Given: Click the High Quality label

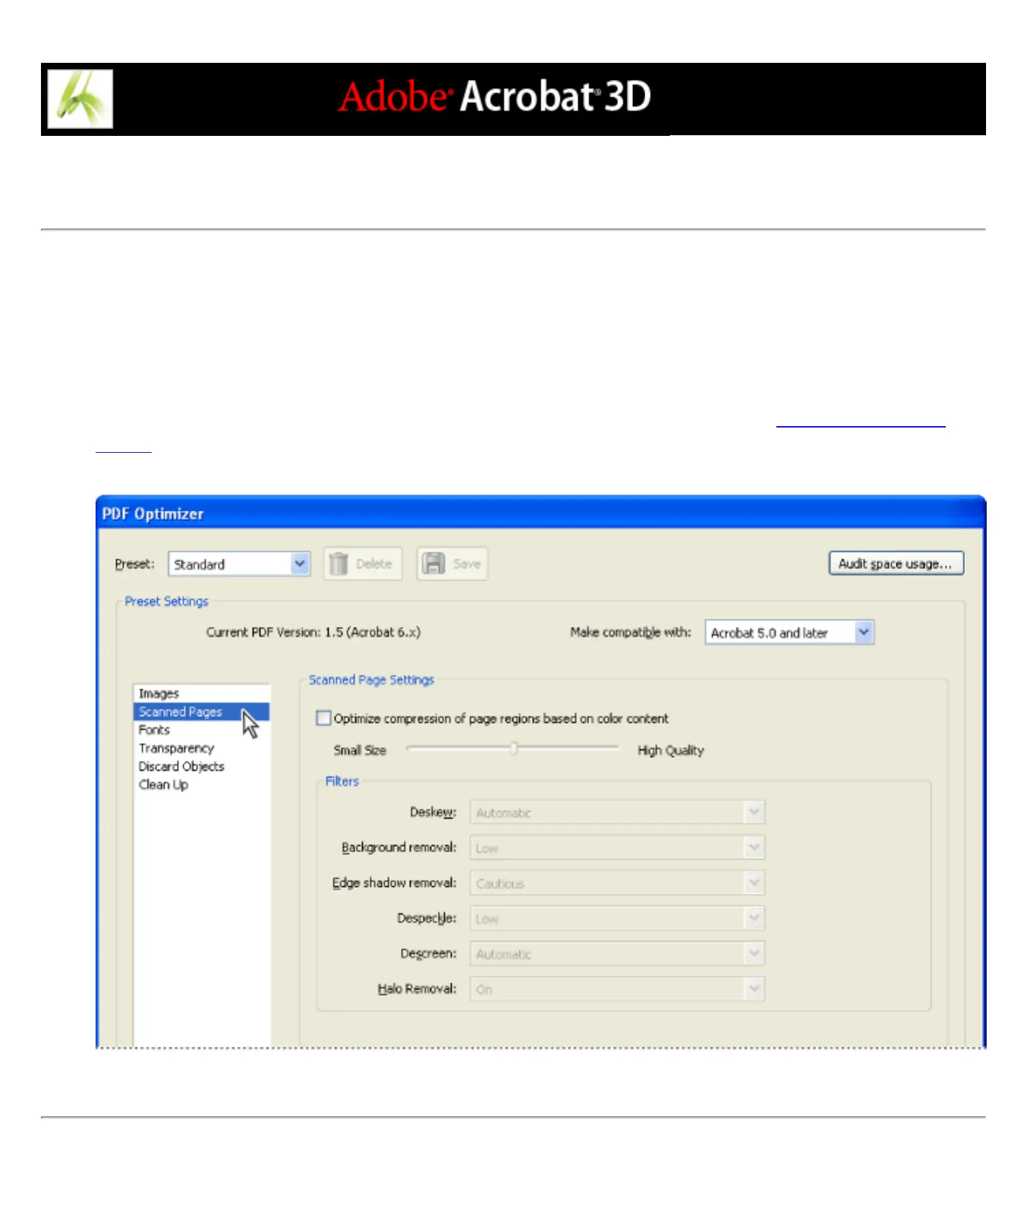Looking at the screenshot, I should [671, 751].
